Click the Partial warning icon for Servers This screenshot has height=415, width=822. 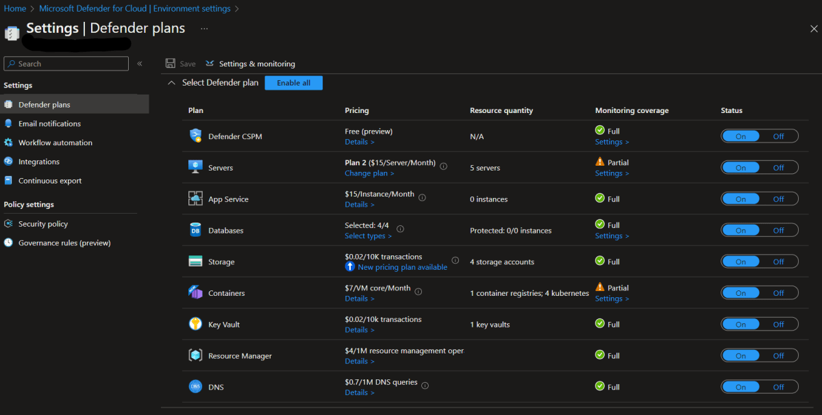600,162
